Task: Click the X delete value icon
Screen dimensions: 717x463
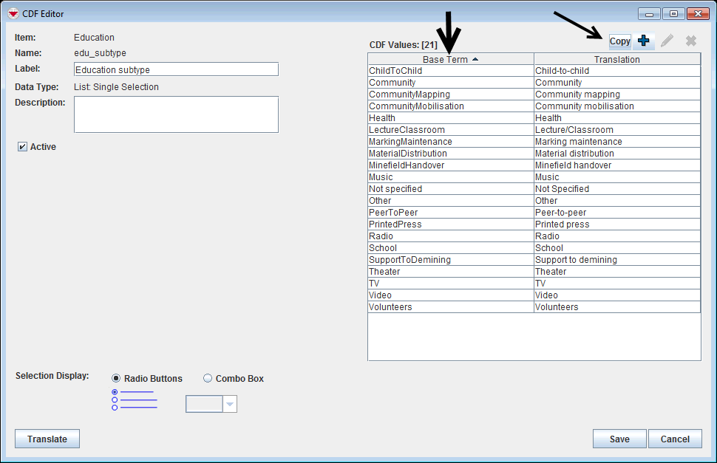Action: click(x=691, y=41)
